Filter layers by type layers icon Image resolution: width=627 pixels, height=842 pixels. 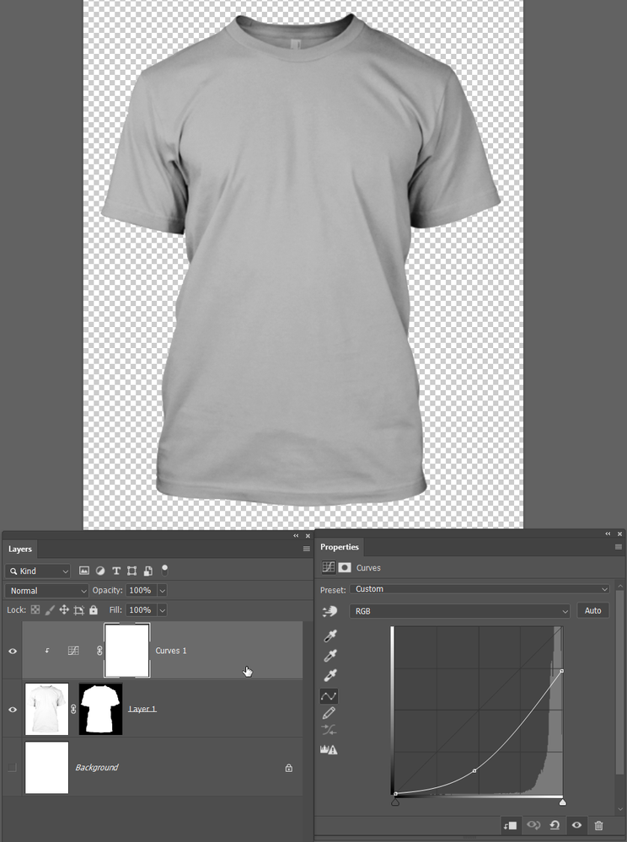(x=116, y=571)
